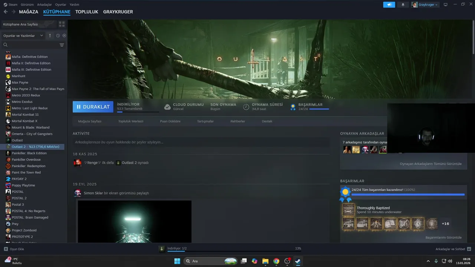Click the cloud status check icon

[x=167, y=107]
